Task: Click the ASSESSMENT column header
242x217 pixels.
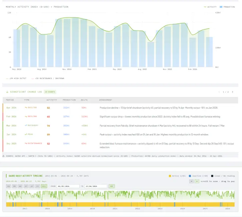Action: point(106,100)
